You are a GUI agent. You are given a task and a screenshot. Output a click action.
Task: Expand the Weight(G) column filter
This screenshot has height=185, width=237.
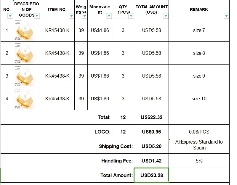pyautogui.click(x=85, y=16)
